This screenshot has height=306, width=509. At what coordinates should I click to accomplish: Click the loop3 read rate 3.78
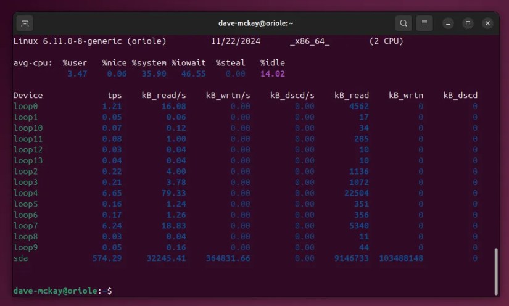pos(176,183)
